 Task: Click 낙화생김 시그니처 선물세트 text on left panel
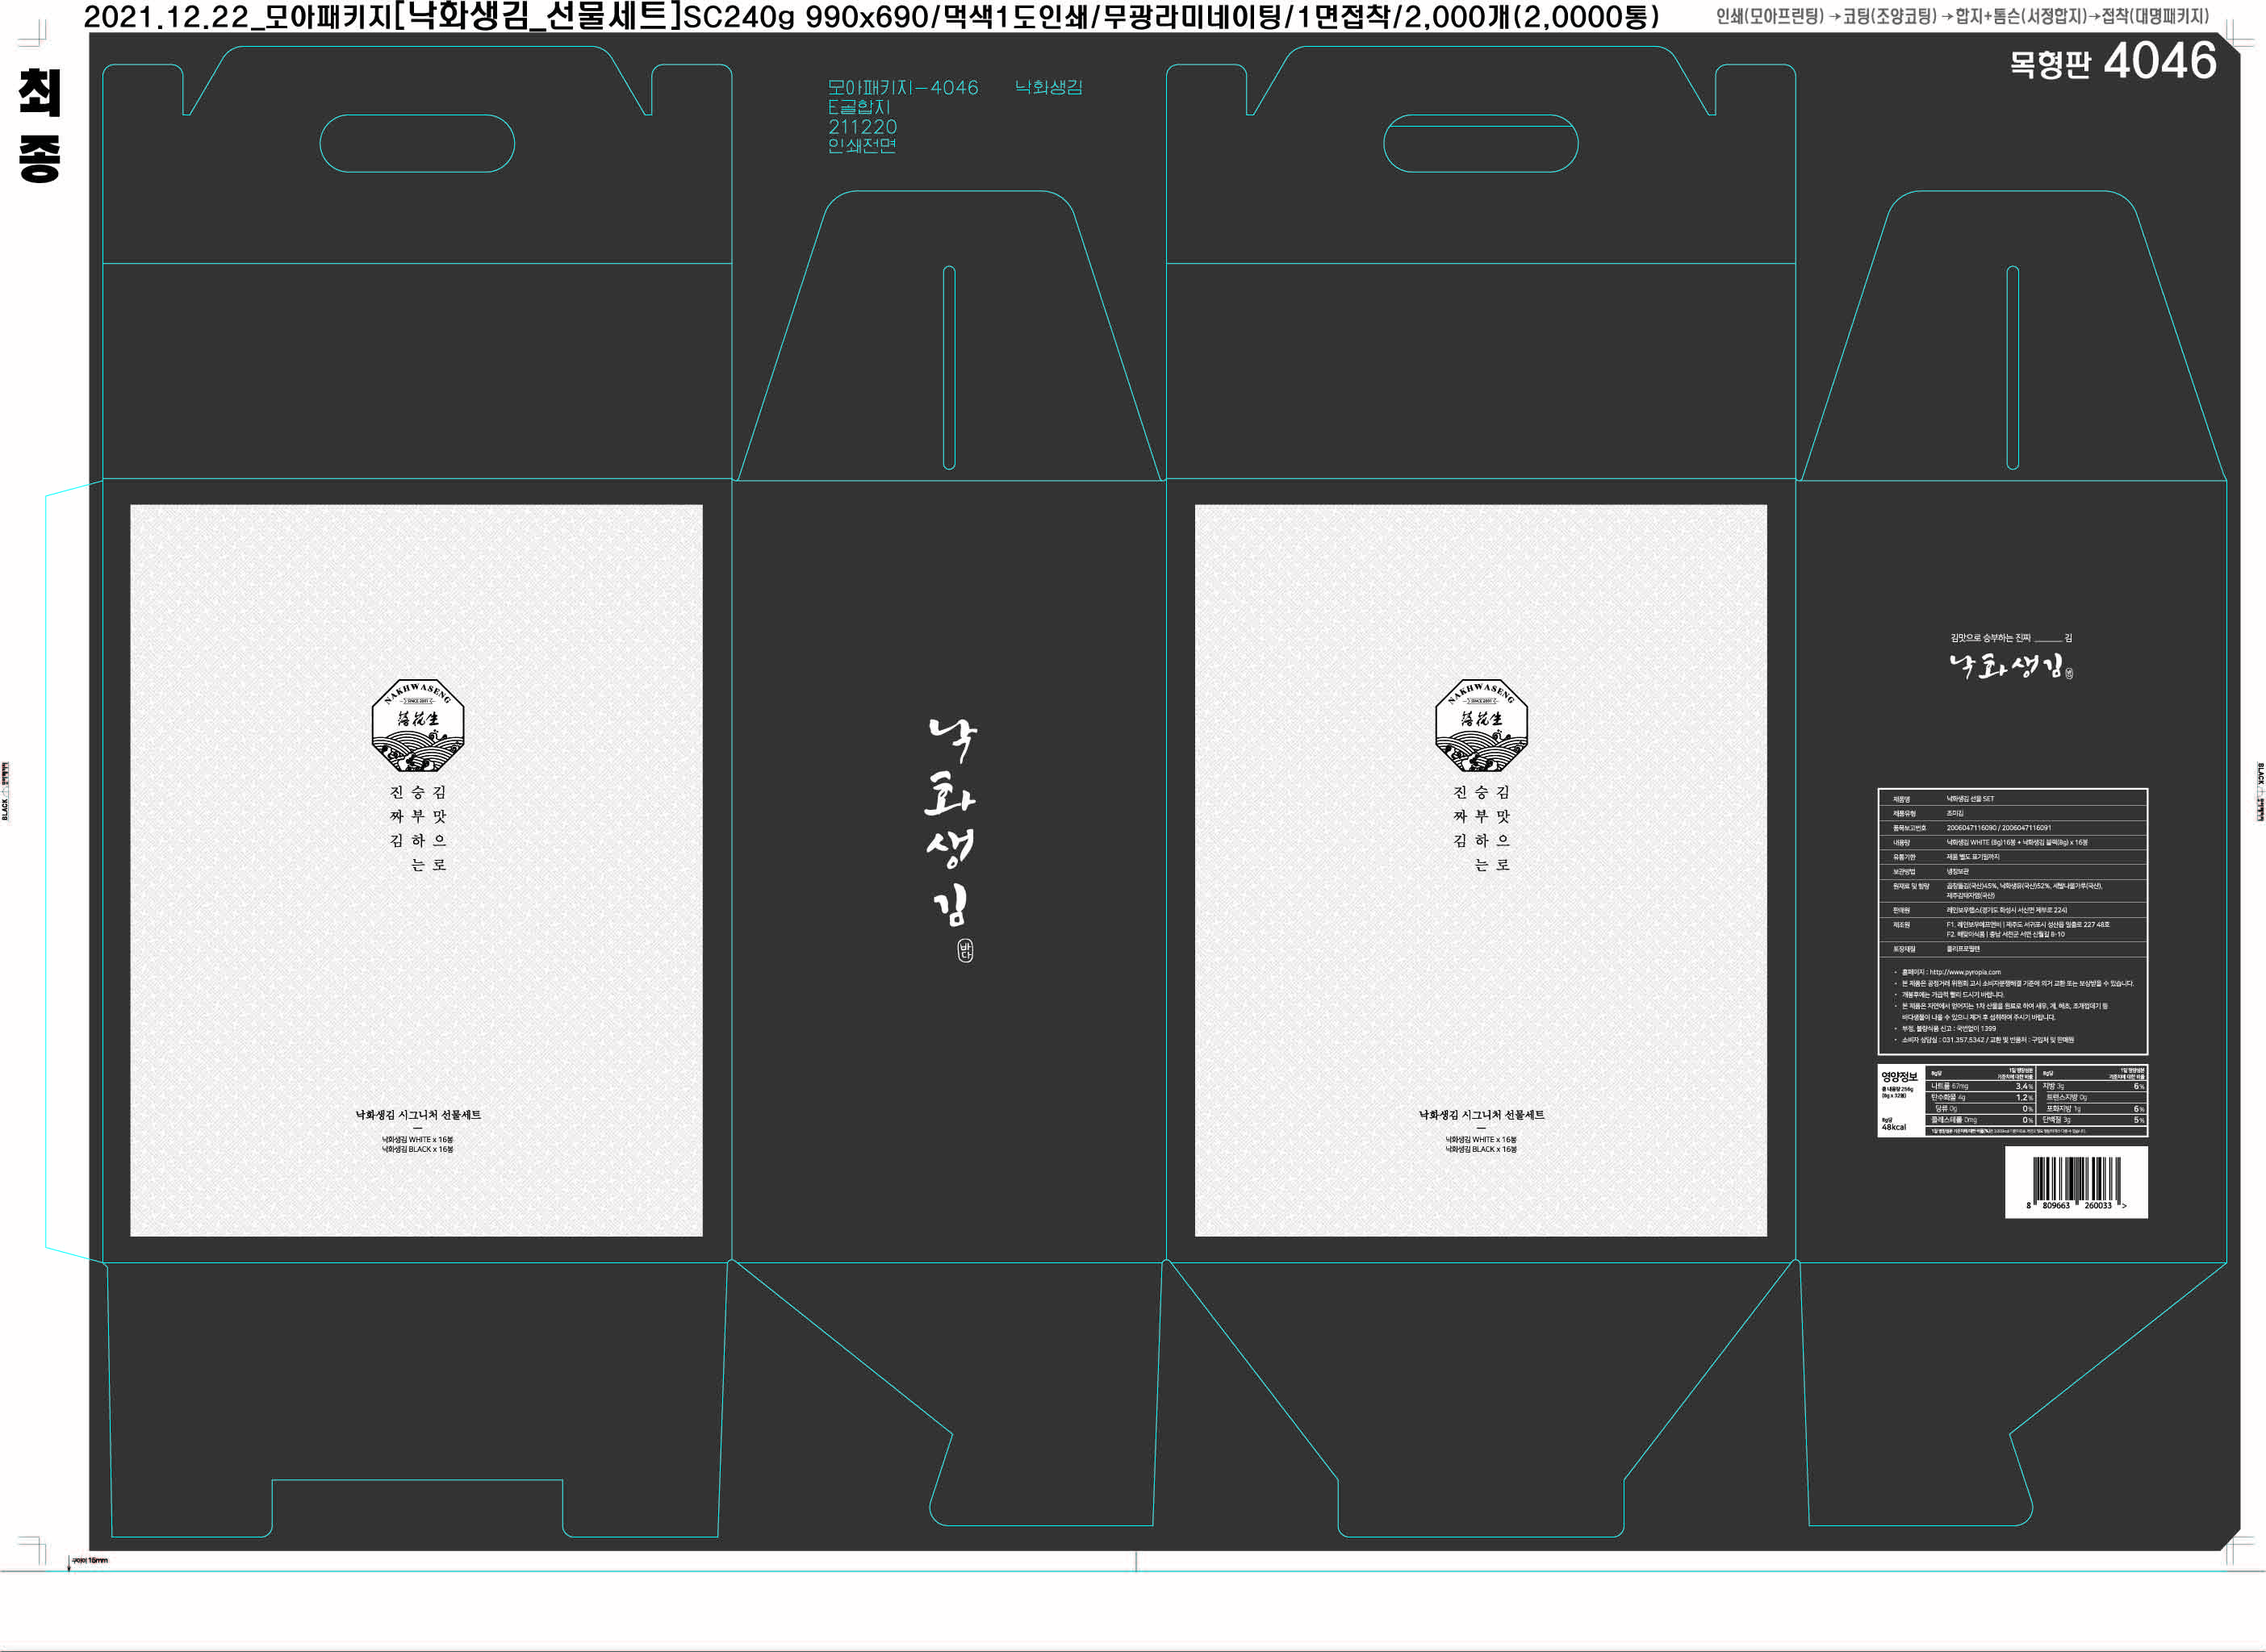click(417, 1115)
